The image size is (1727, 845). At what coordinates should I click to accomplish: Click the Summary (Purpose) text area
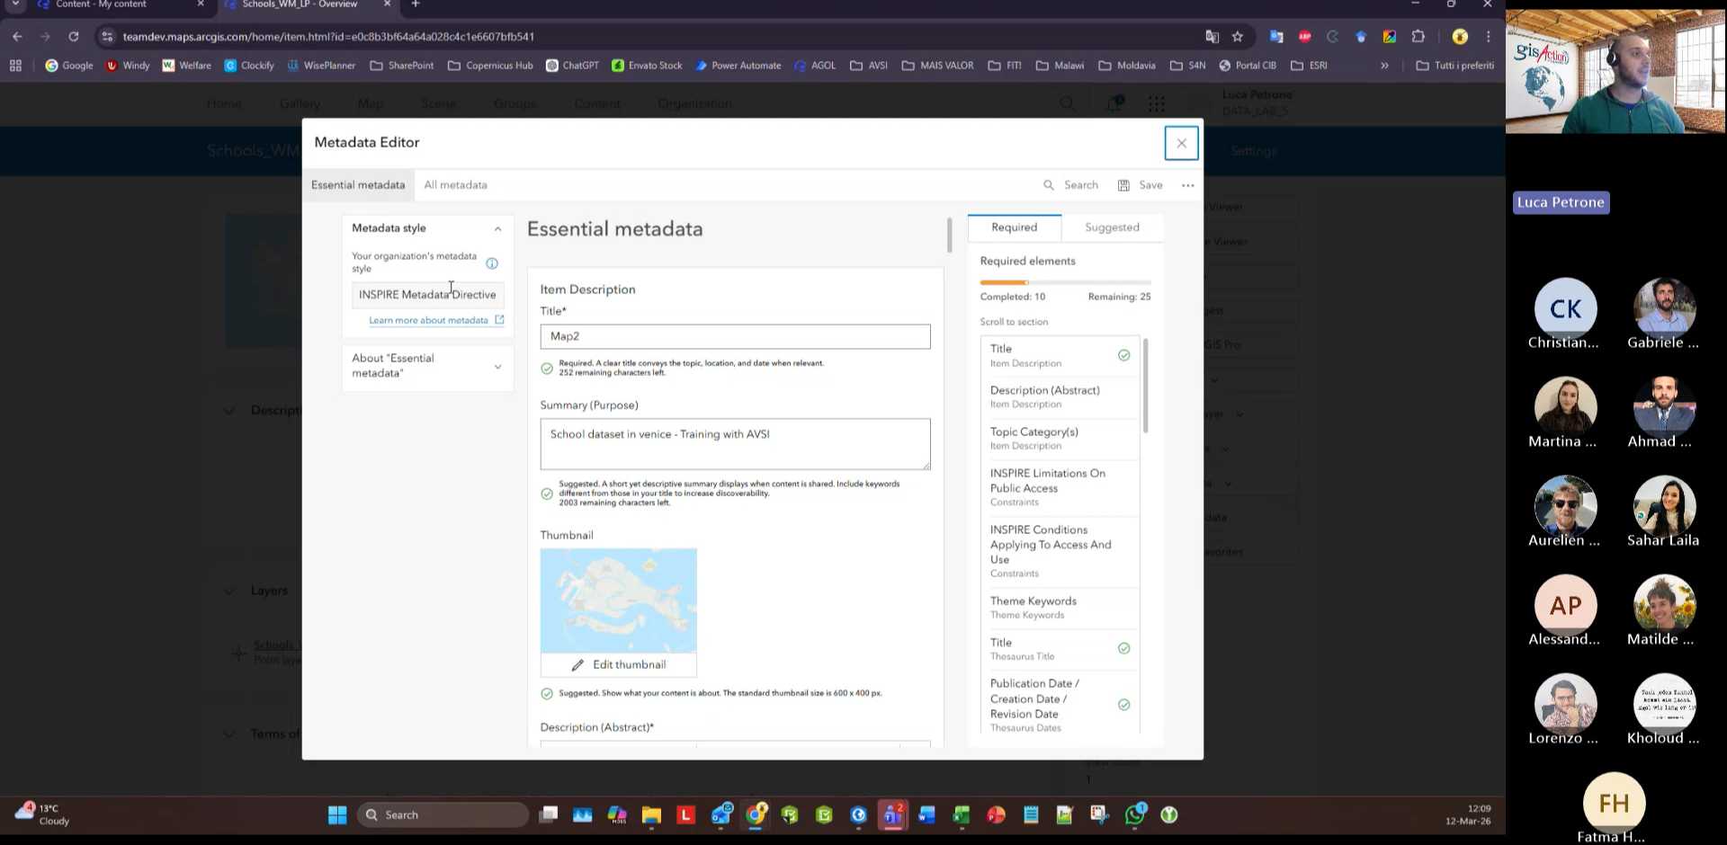(735, 444)
